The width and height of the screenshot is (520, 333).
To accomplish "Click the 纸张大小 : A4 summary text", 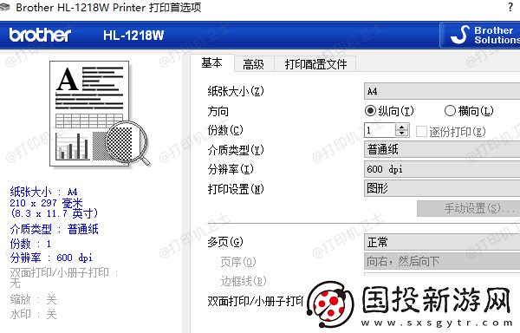I will (44, 192).
